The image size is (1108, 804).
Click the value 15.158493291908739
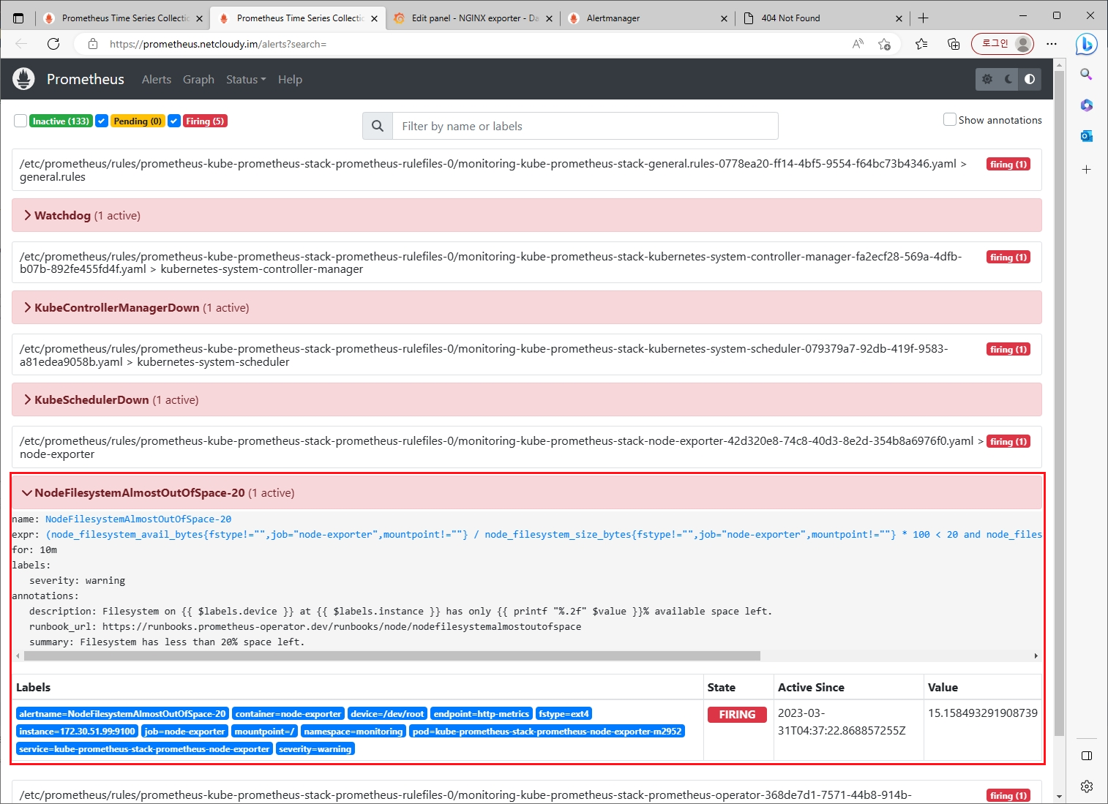[x=983, y=713]
